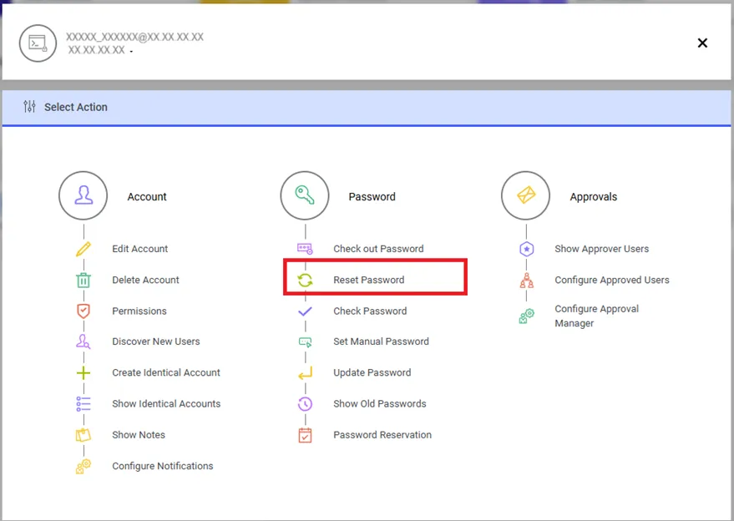
Task: Click the masked account name XXXXX_XXXXXX@XX.XX.XX.XX
Action: coord(134,37)
